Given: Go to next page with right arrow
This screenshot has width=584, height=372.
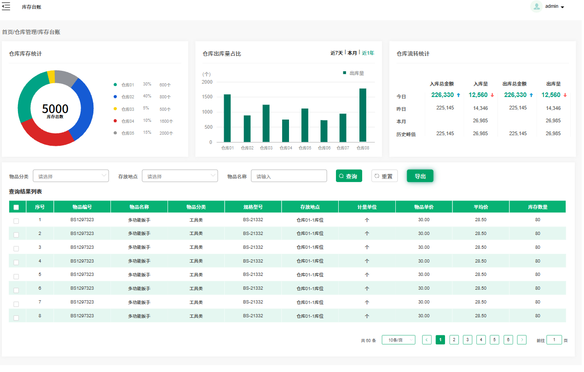Looking at the screenshot, I should coord(522,340).
